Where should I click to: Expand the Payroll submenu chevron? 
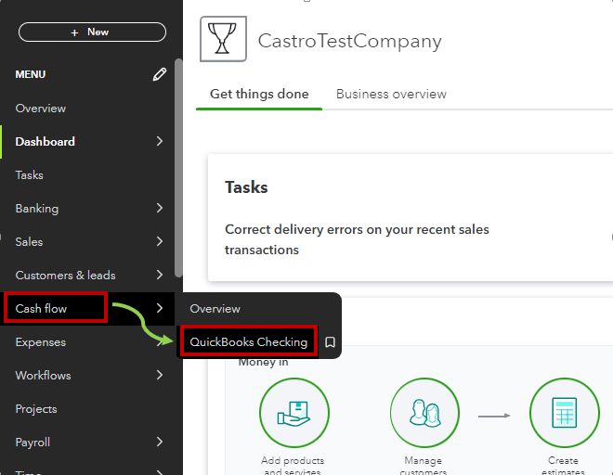160,443
